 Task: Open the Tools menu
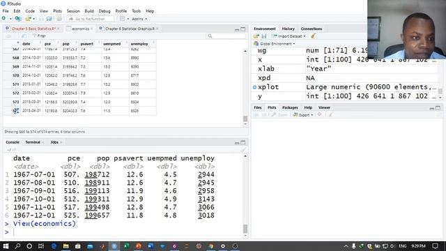pyautogui.click(x=137, y=11)
